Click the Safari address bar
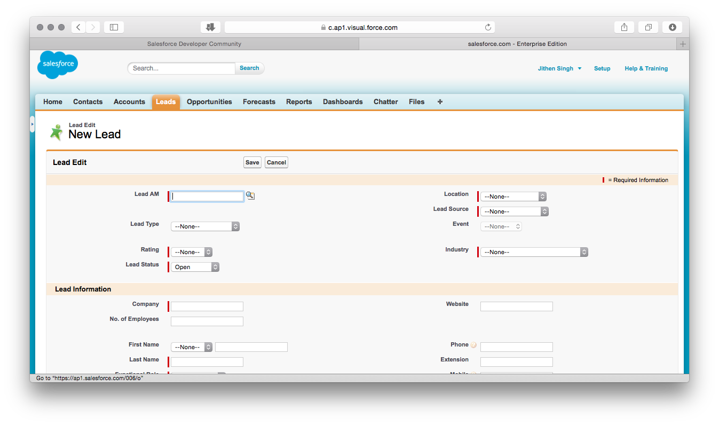Viewport: 719px width, 425px height. click(x=360, y=27)
